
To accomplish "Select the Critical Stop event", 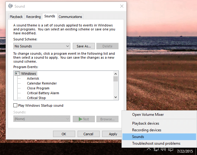I will tap(36, 98).
